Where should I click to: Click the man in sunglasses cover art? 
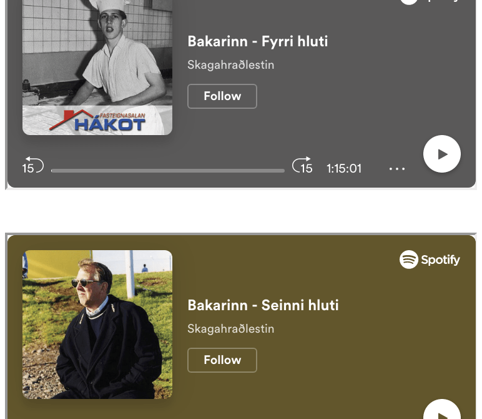pyautogui.click(x=97, y=325)
